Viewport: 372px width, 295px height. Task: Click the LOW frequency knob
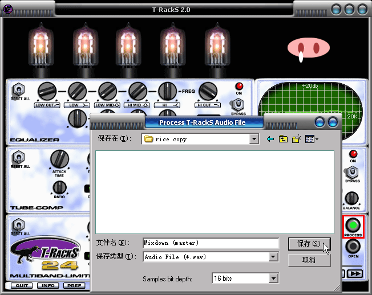click(x=77, y=91)
